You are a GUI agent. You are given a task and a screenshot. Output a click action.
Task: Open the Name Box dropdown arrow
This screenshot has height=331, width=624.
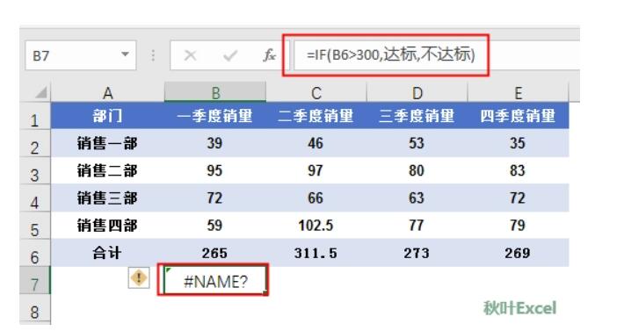coord(125,54)
